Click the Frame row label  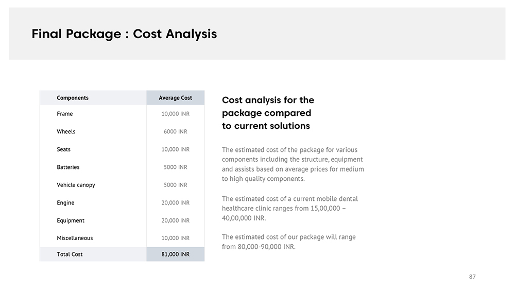[x=65, y=114]
